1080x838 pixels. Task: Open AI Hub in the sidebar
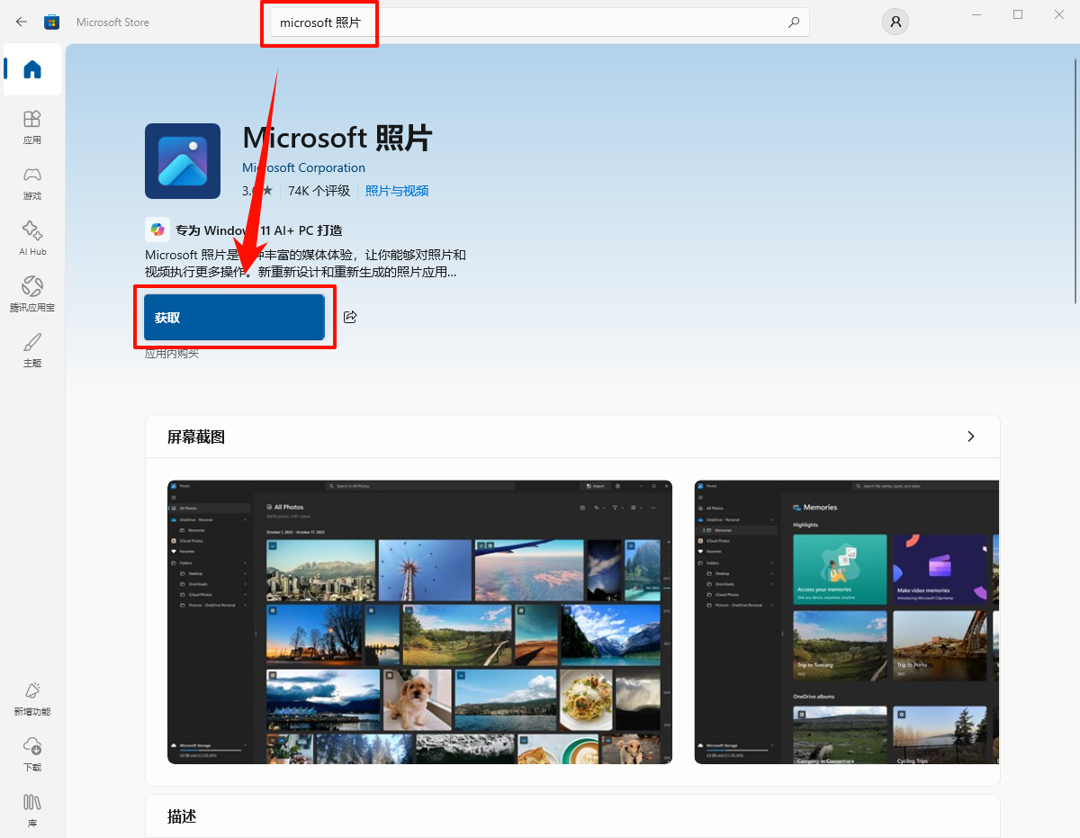tap(31, 239)
